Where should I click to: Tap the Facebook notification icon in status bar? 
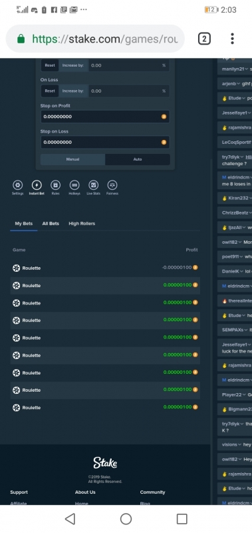click(54, 10)
